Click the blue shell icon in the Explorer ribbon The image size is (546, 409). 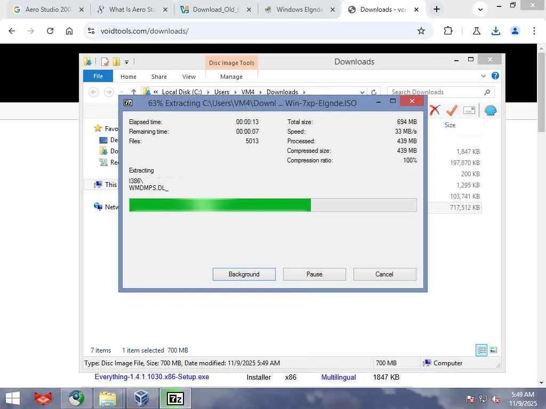coord(491,110)
